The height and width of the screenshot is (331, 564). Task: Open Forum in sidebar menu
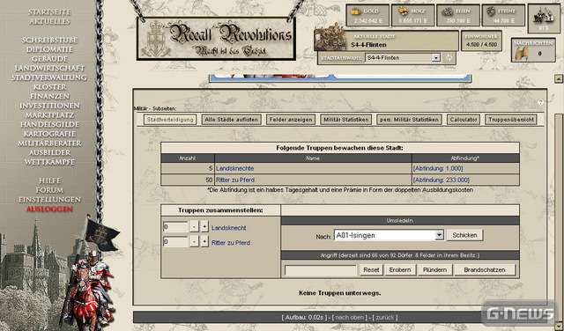pos(49,190)
